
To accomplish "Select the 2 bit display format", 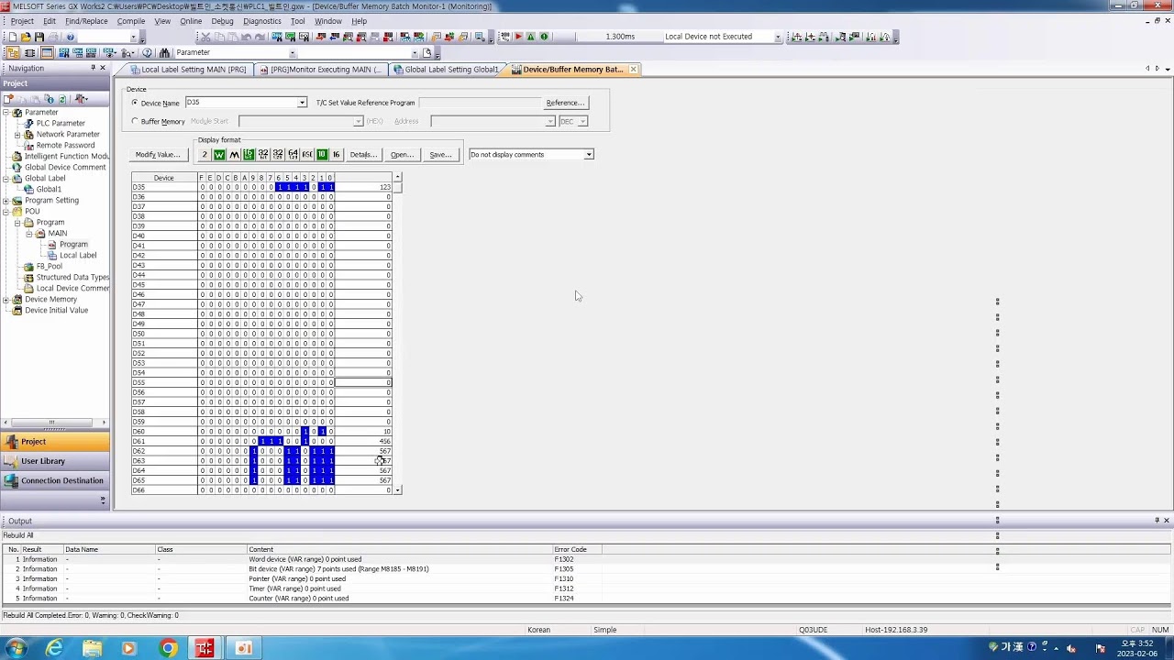I will coord(205,154).
